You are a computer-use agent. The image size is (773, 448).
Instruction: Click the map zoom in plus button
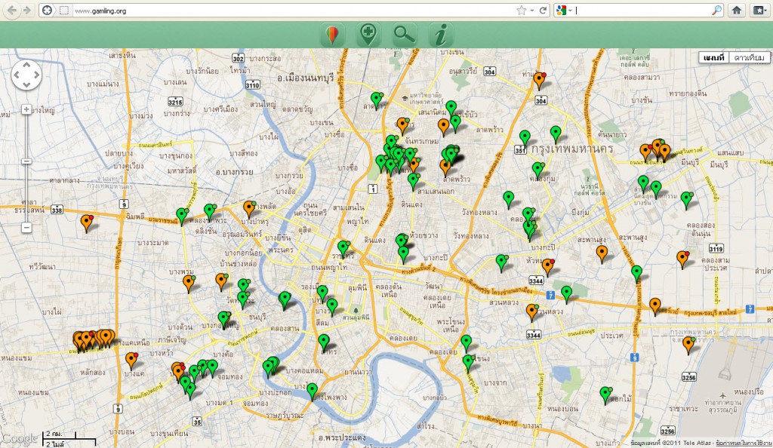point(26,109)
